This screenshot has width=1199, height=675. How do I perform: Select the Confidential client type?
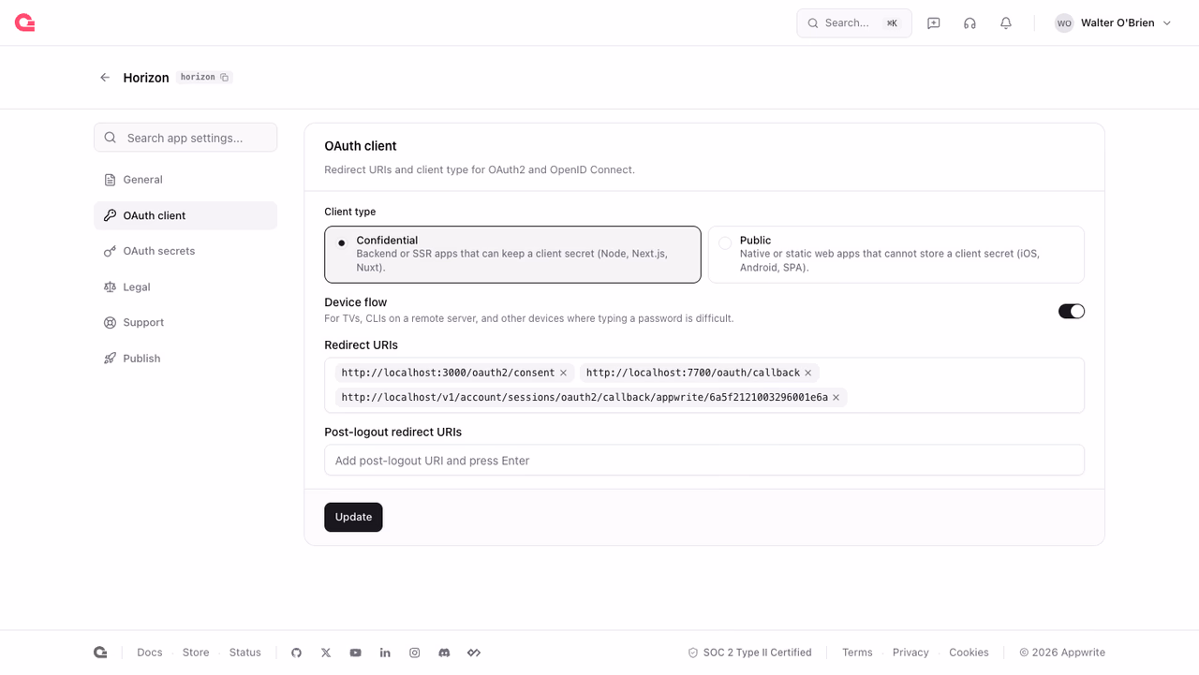[512, 255]
